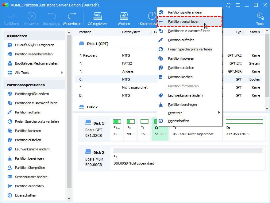
Task: Choose Partition aufteilen in context menu
Action: 190,40
